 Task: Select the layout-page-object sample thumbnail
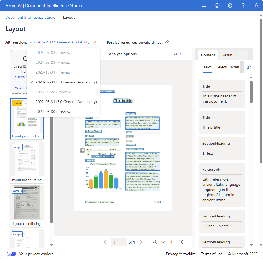click(27, 119)
